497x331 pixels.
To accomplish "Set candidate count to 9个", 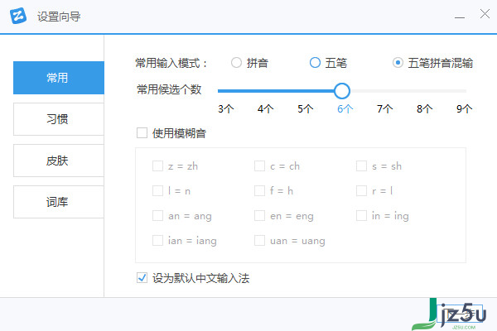I will 465,109.
